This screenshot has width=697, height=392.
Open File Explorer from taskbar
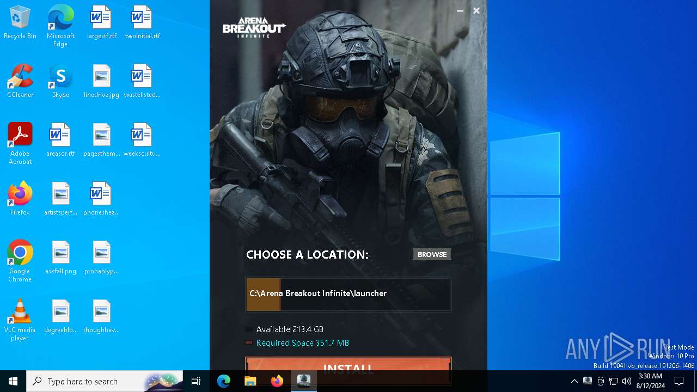(x=250, y=381)
